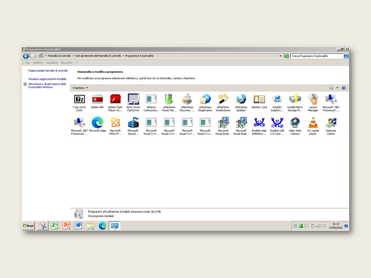Click the Start button on the taskbar
The height and width of the screenshot is (278, 371).
pos(28,226)
